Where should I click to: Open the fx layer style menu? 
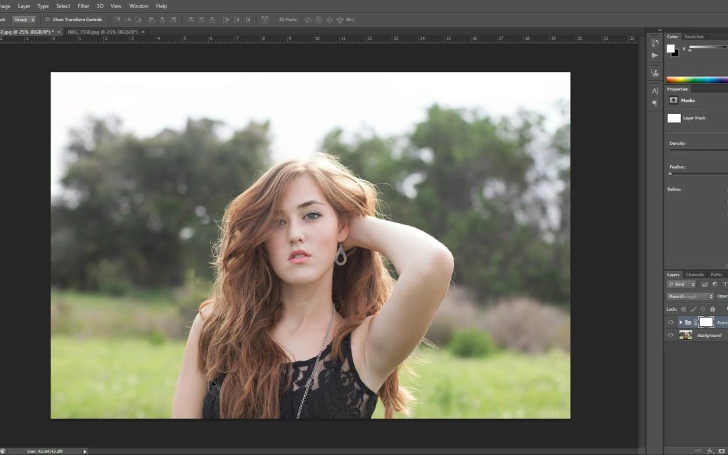coord(710,451)
